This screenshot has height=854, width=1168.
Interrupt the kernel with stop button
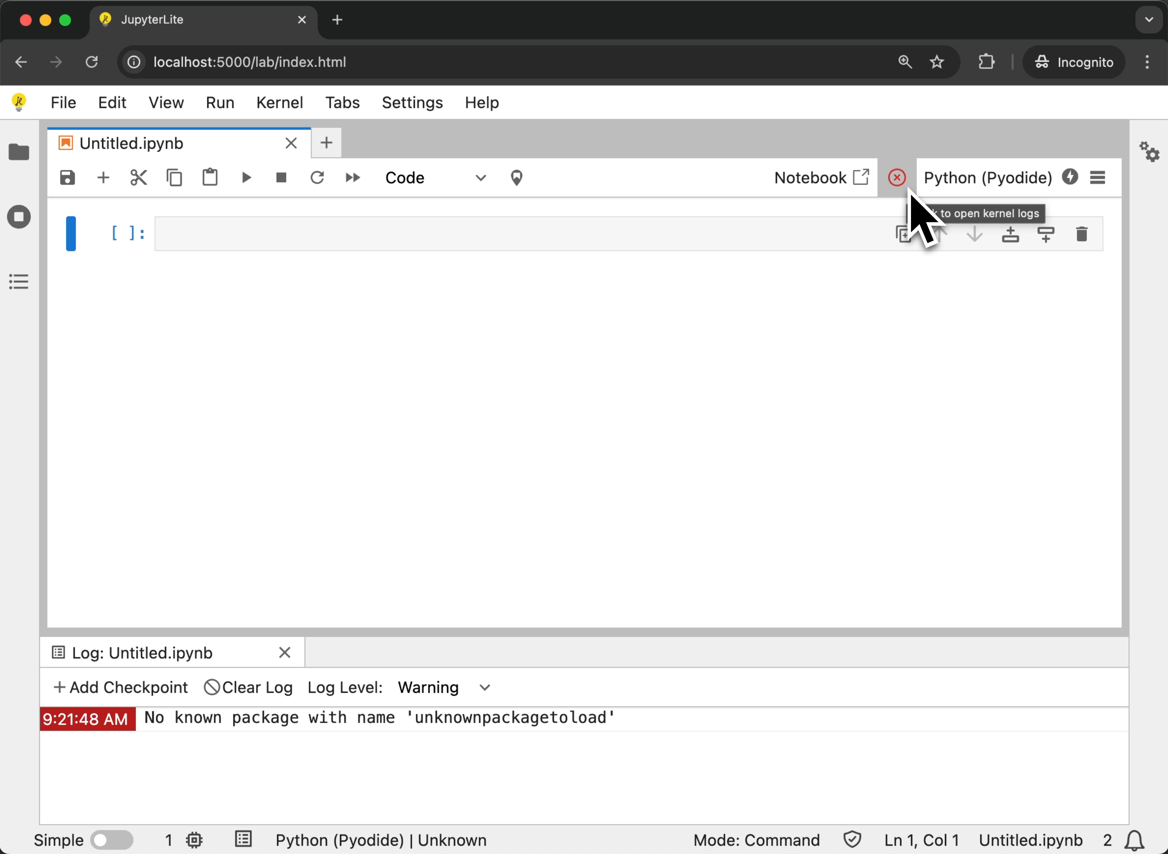281,177
